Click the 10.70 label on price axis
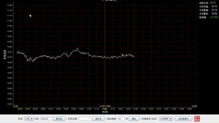Viewport: 219px width, 123px height. coord(10,57)
